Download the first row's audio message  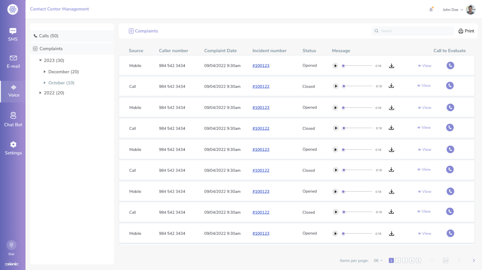(391, 66)
